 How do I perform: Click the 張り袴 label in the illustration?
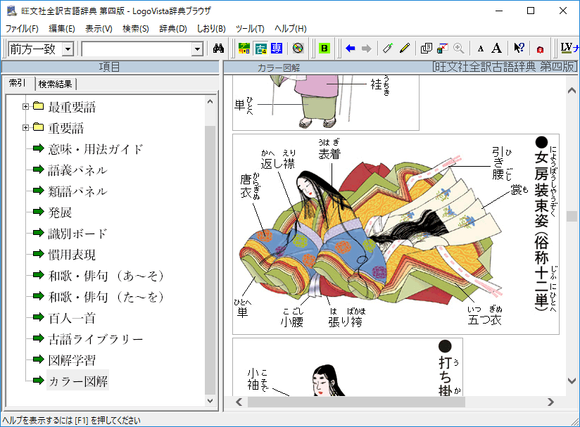(345, 321)
